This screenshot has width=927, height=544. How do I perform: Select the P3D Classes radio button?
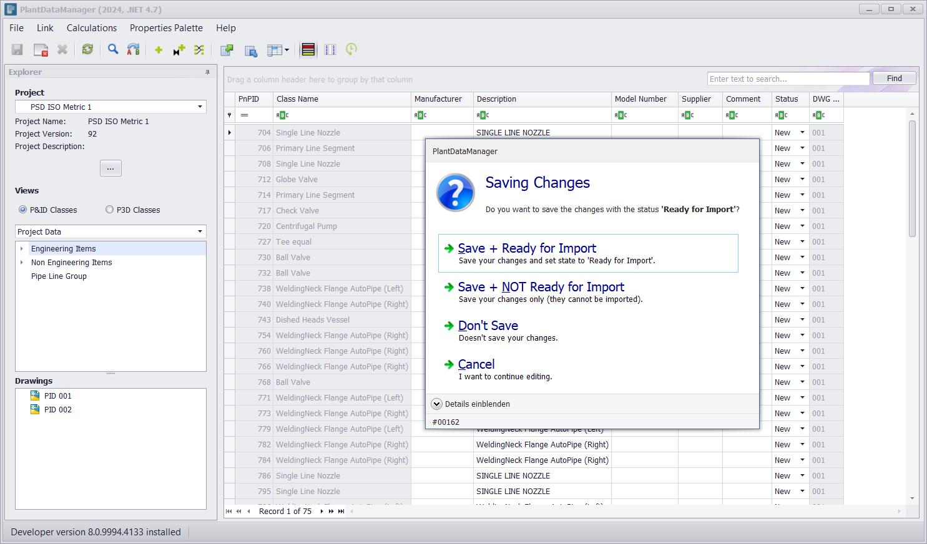[x=110, y=210]
